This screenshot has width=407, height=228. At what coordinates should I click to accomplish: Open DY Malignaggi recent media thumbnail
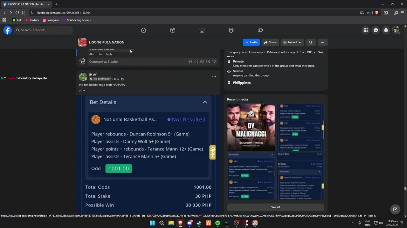[251, 127]
